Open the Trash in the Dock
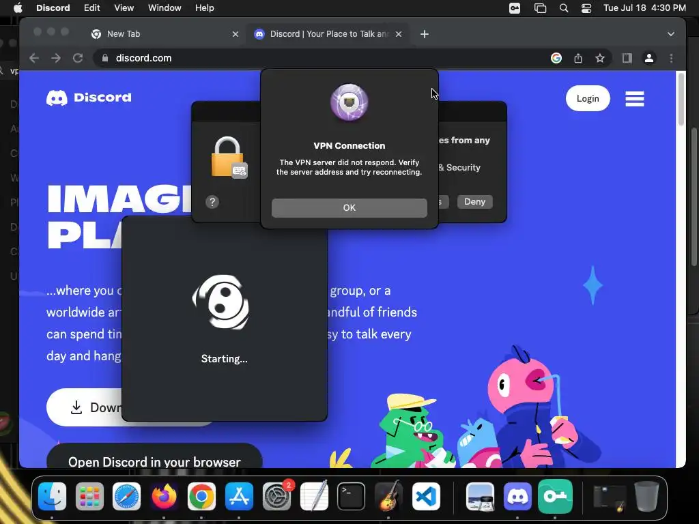Viewport: 699px width, 524px height. [646, 496]
